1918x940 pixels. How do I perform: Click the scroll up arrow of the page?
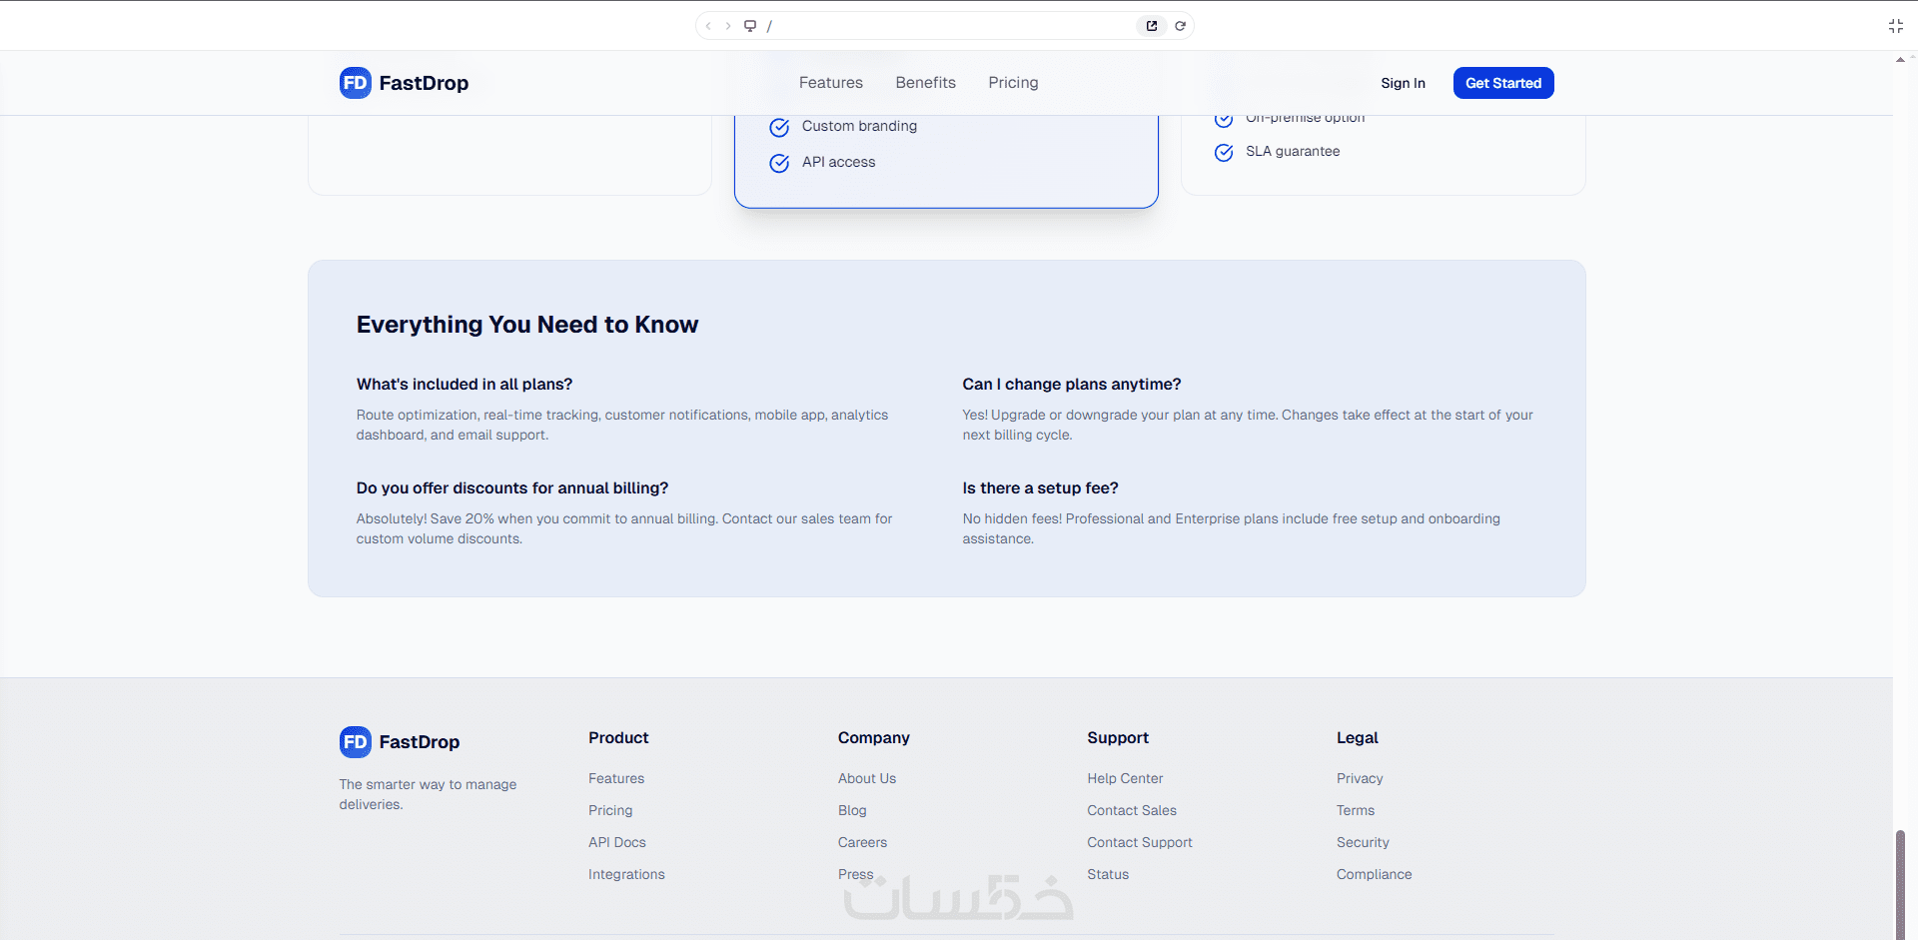coord(1900,59)
